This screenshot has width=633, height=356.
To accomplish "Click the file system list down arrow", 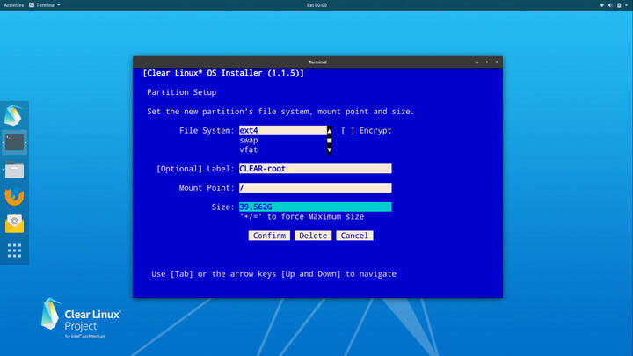I will pyautogui.click(x=330, y=149).
